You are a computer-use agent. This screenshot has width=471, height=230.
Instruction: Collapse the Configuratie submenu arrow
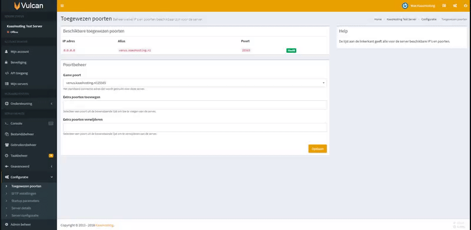pyautogui.click(x=51, y=177)
